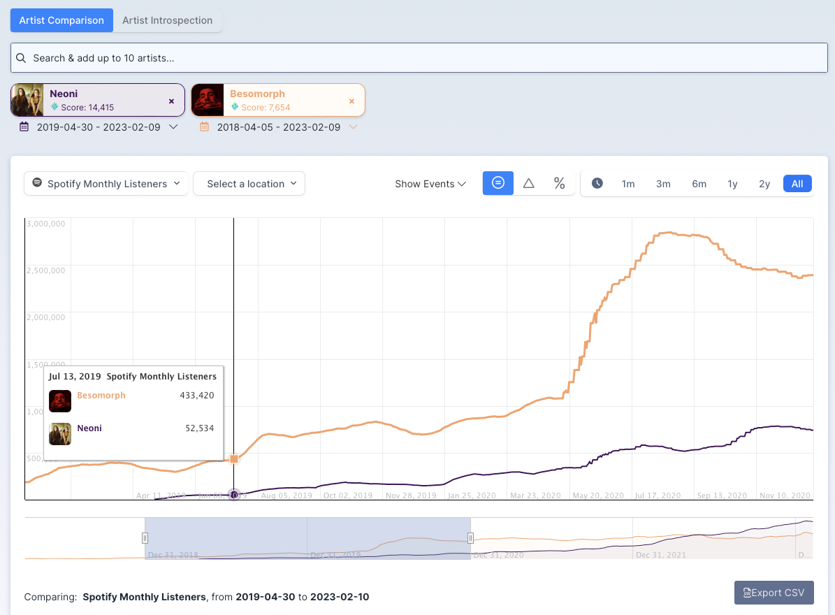Switch to the percent change icon
Viewport: 835px width, 615px height.
[559, 183]
